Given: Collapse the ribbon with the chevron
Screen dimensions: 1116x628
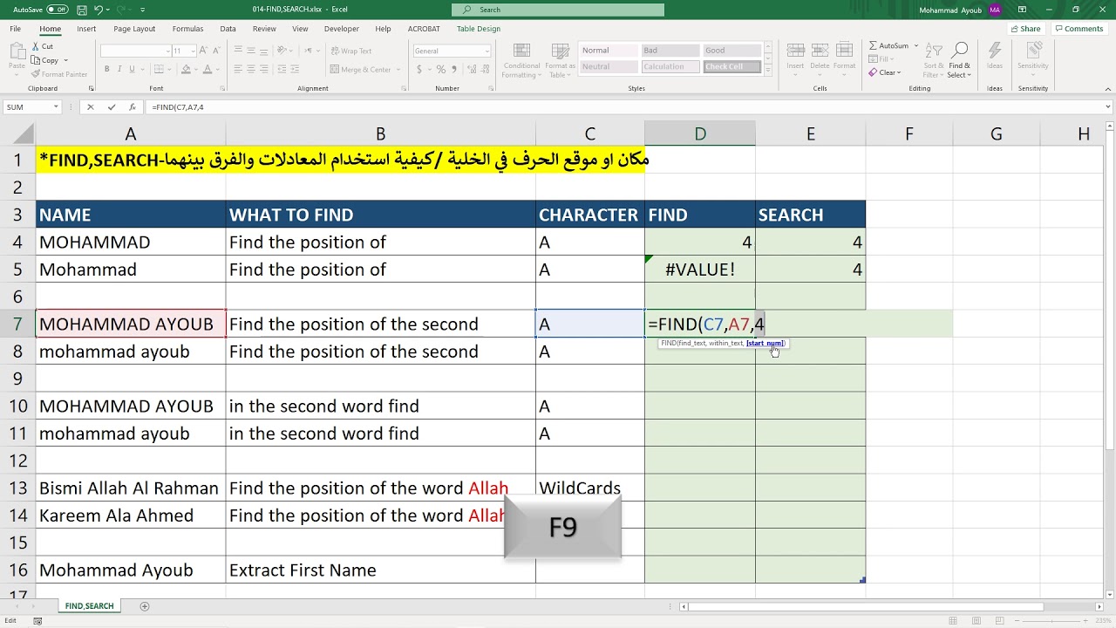Looking at the screenshot, I should click(x=1106, y=88).
